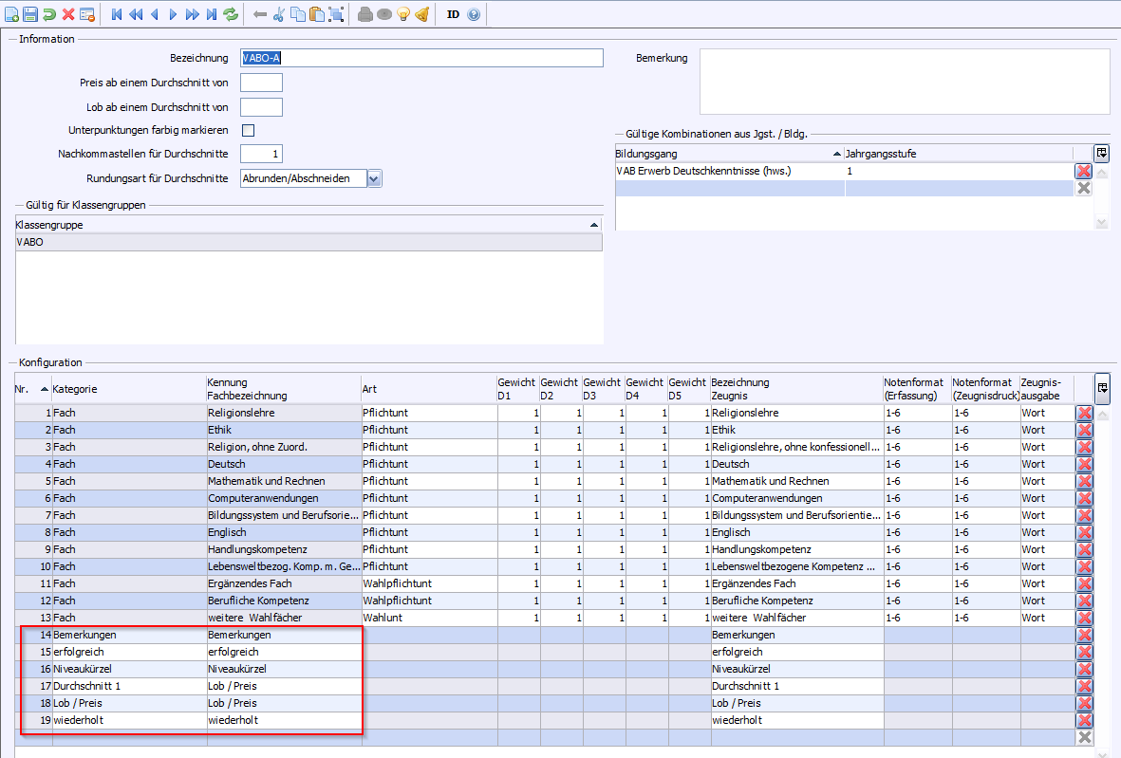Image resolution: width=1121 pixels, height=758 pixels.
Task: Toggle Unterpunktungen farbig markieren checkbox
Action: (x=249, y=130)
